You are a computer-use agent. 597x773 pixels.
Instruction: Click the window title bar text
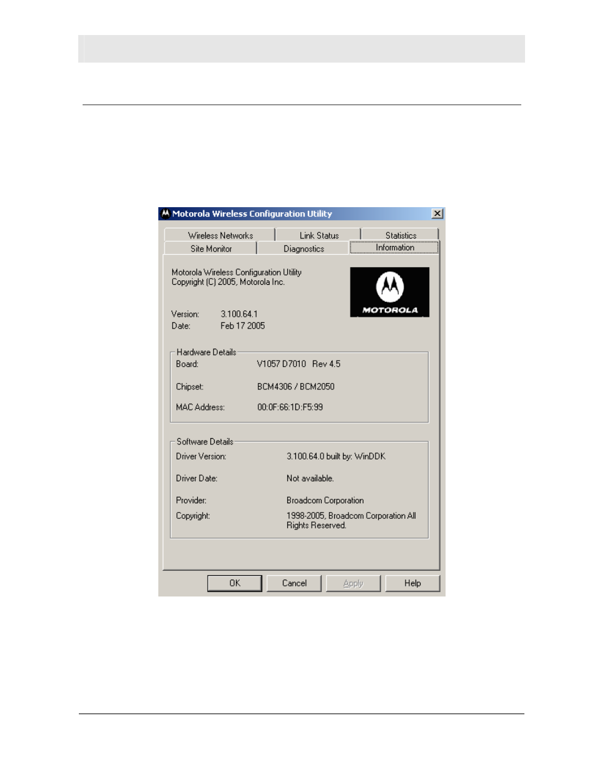point(252,213)
